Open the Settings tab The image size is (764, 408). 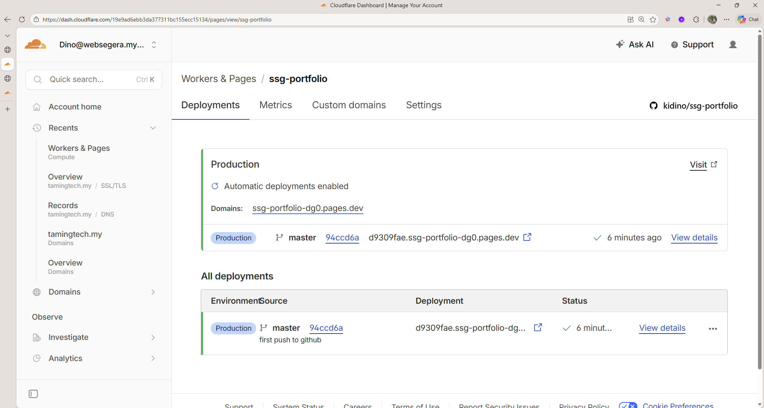pyautogui.click(x=424, y=105)
